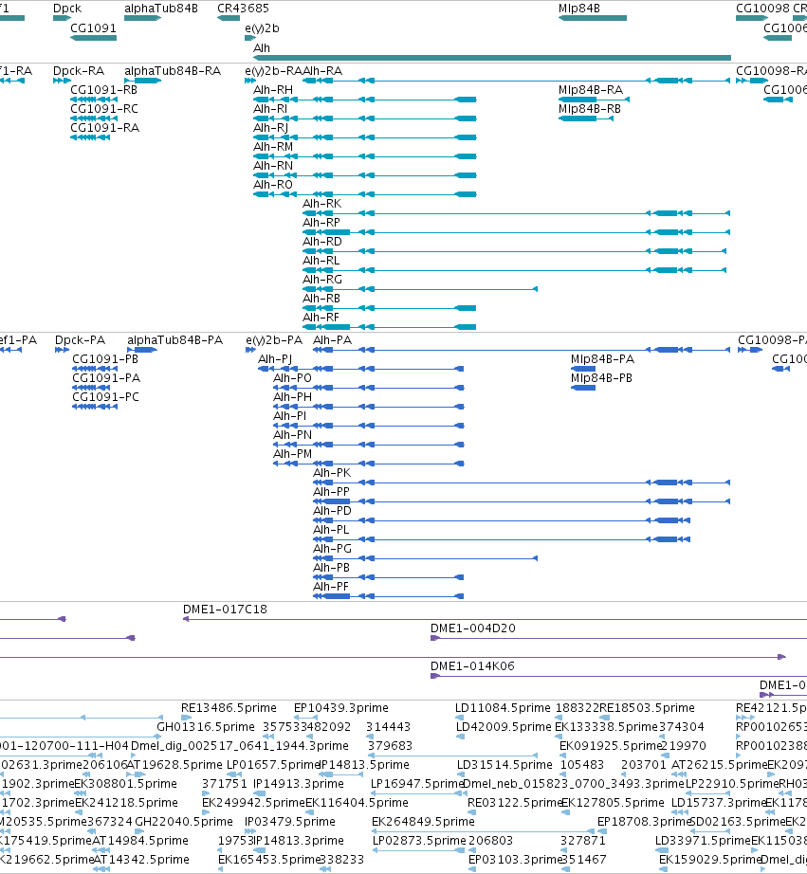Viewport: 807px width, 874px height.
Task: Click the RE18503.5prime EST label
Action: click(x=647, y=708)
